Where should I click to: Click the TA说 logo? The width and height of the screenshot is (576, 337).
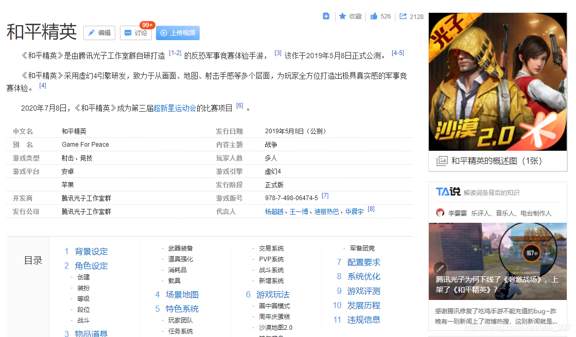(448, 191)
